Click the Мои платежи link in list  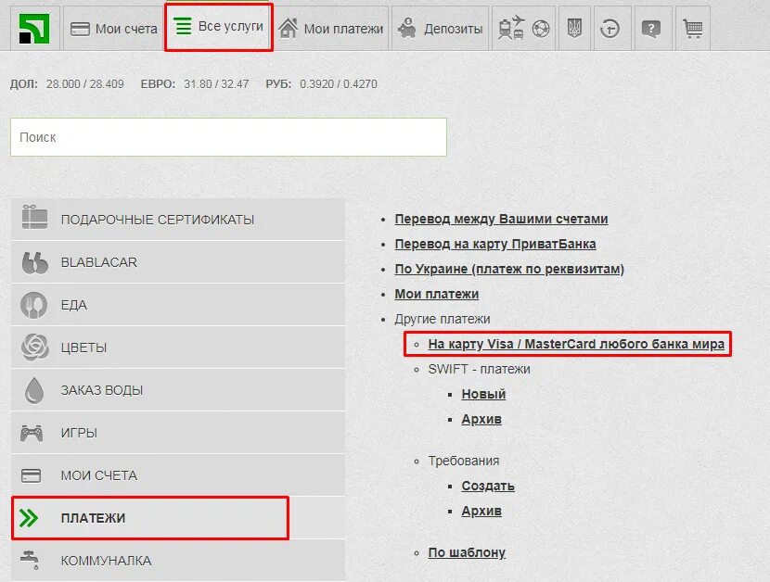pyautogui.click(x=437, y=294)
